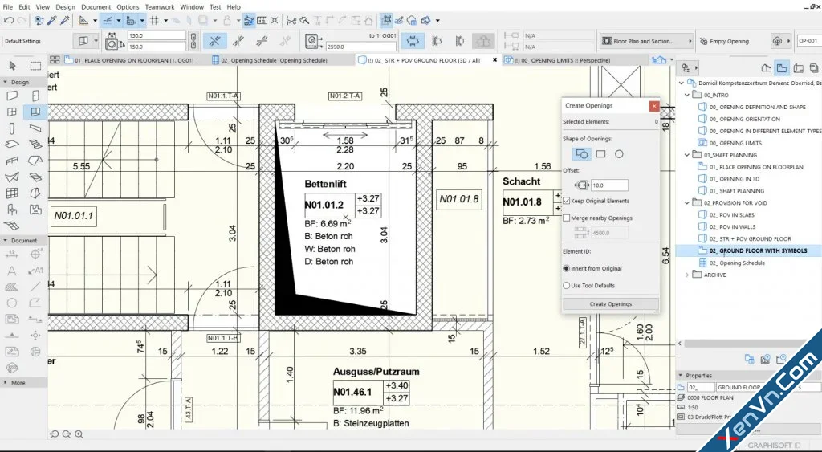Screen dimensions: 822x452
Task: Click the Trim scissors icon
Action: click(291, 20)
